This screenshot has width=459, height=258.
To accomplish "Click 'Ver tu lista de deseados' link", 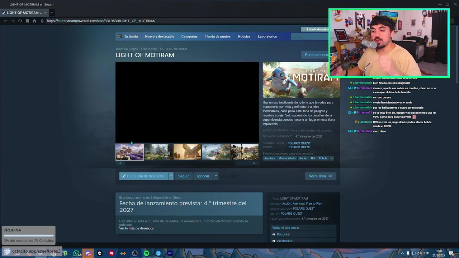I will point(136,228).
